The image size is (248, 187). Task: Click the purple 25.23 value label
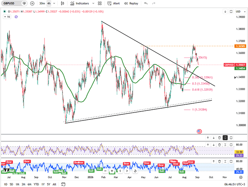pos(239,155)
